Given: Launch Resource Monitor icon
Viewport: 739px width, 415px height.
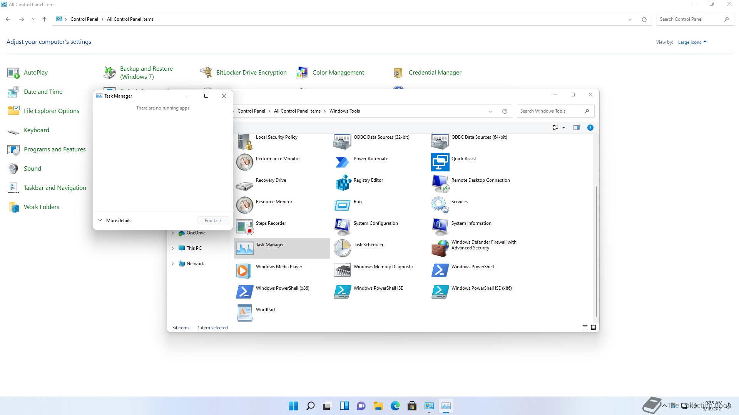Looking at the screenshot, I should click(x=245, y=205).
